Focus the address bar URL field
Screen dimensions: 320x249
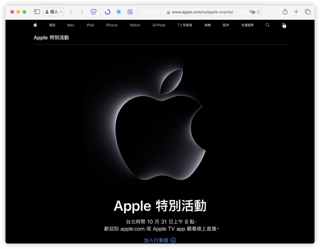point(199,12)
